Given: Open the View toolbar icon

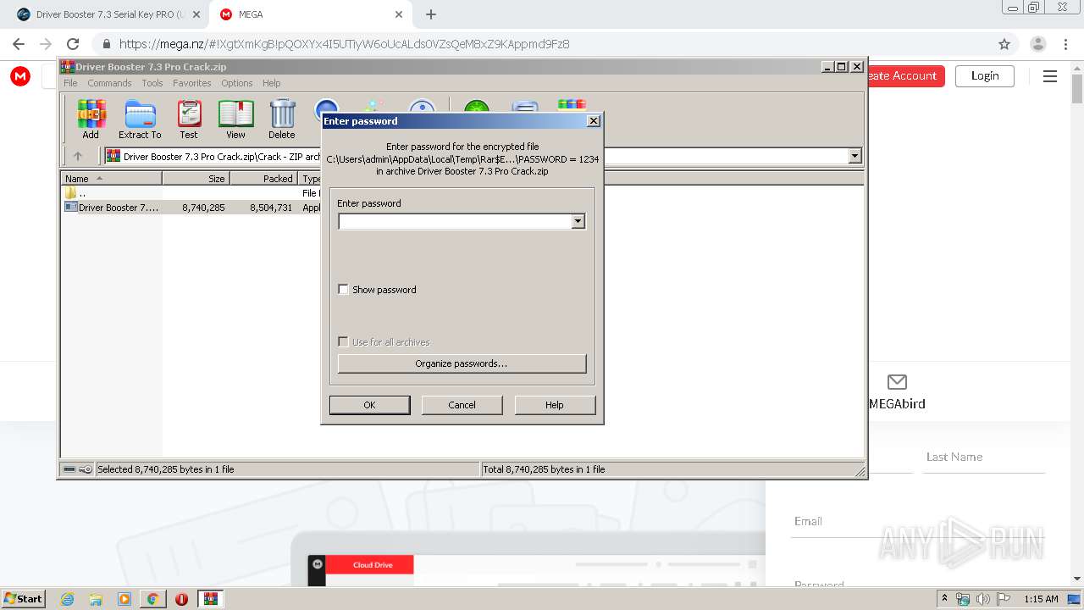Looking at the screenshot, I should 235,119.
